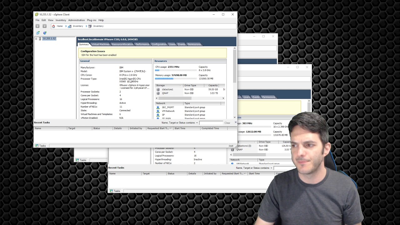The height and width of the screenshot is (225, 400).
Task: Open the Edit menu
Action: (44, 20)
